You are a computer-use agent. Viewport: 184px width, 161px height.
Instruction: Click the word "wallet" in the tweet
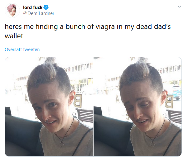click(x=14, y=36)
